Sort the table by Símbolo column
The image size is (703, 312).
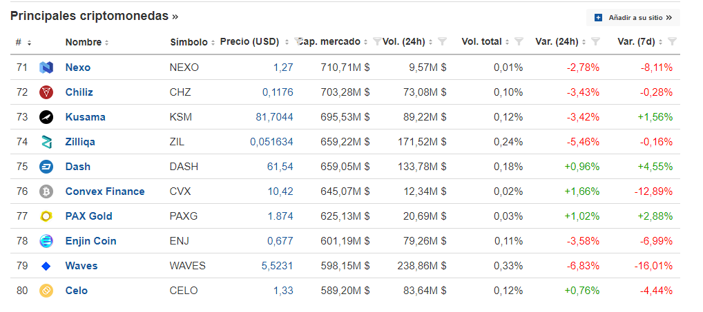(193, 43)
